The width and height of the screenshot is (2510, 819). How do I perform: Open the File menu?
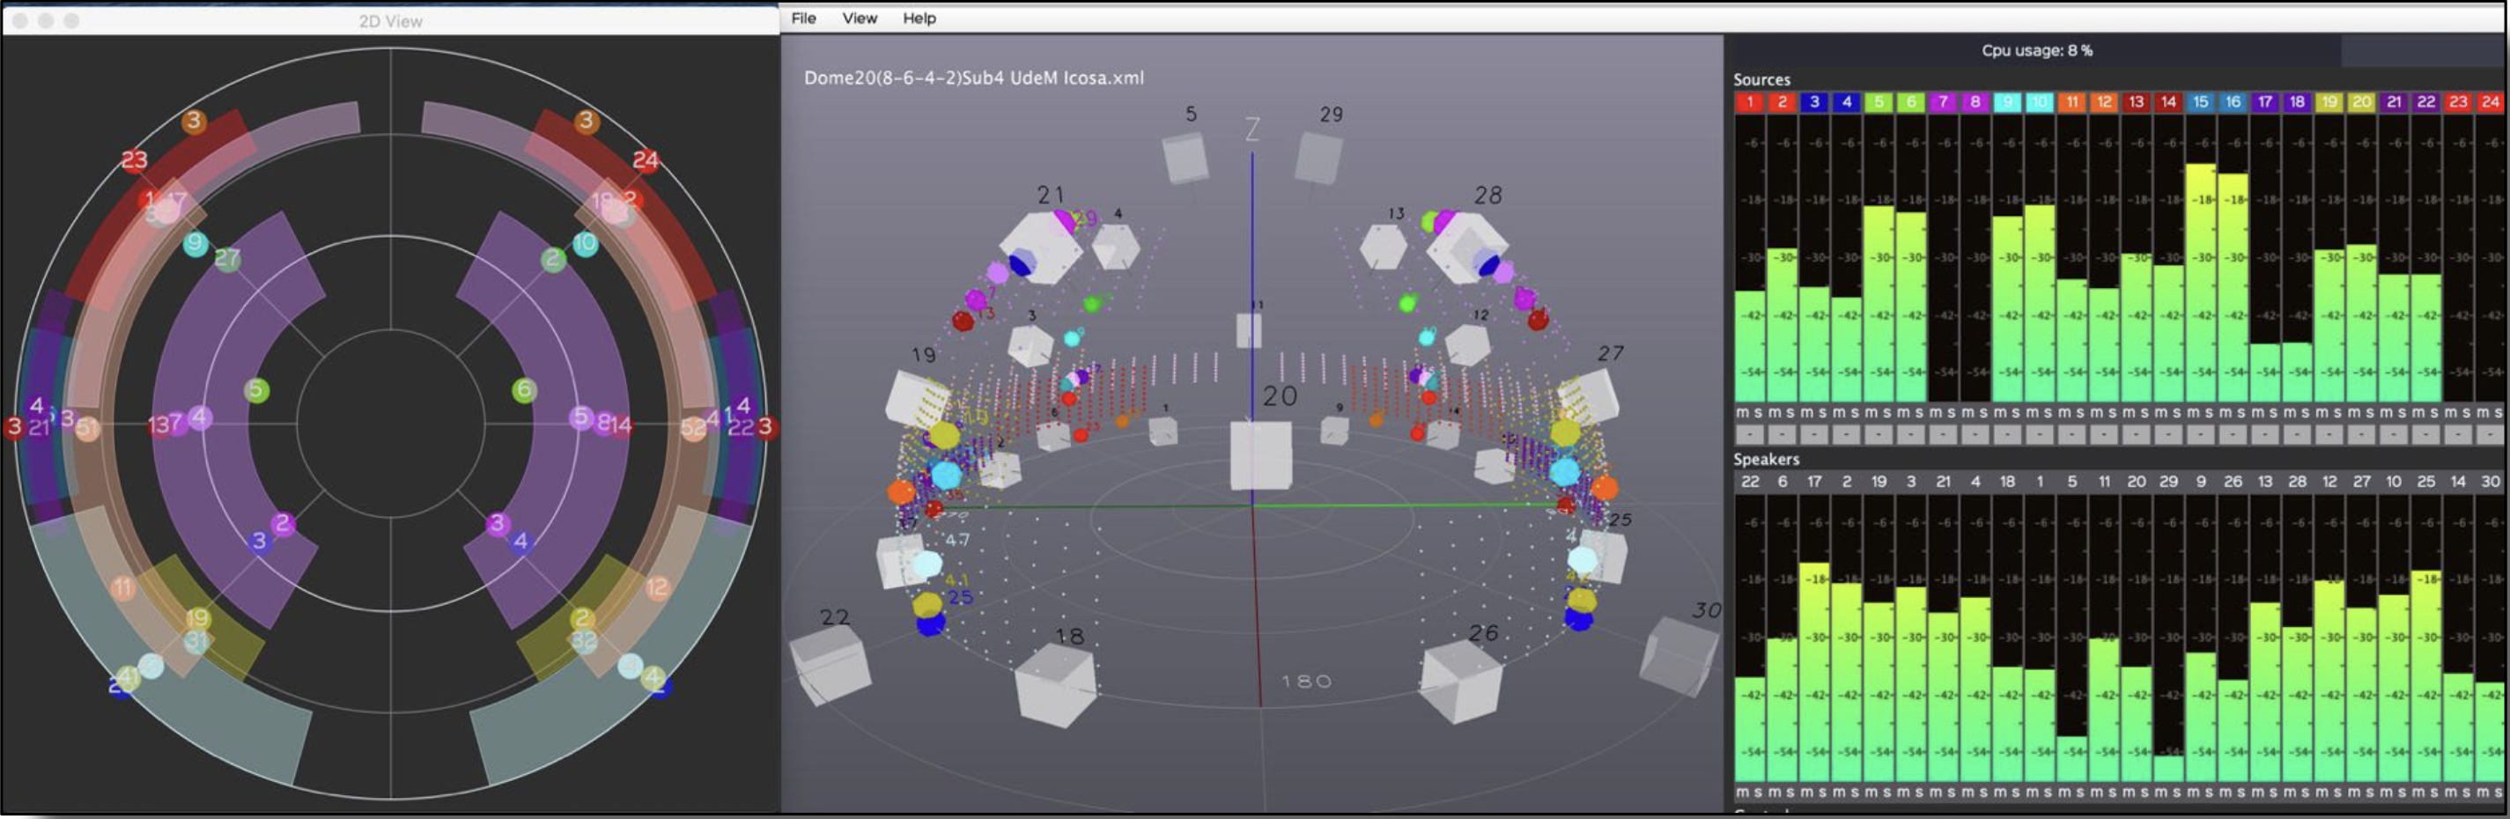click(804, 18)
